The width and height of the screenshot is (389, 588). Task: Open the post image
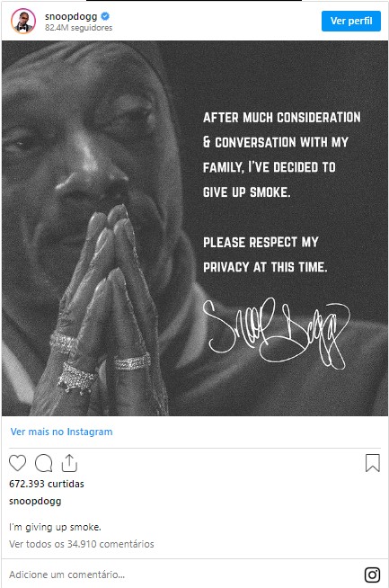[x=195, y=228]
